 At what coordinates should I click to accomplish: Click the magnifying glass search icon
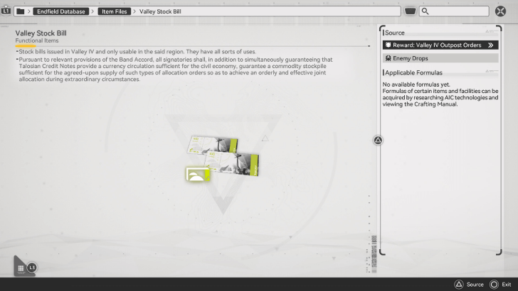click(425, 11)
